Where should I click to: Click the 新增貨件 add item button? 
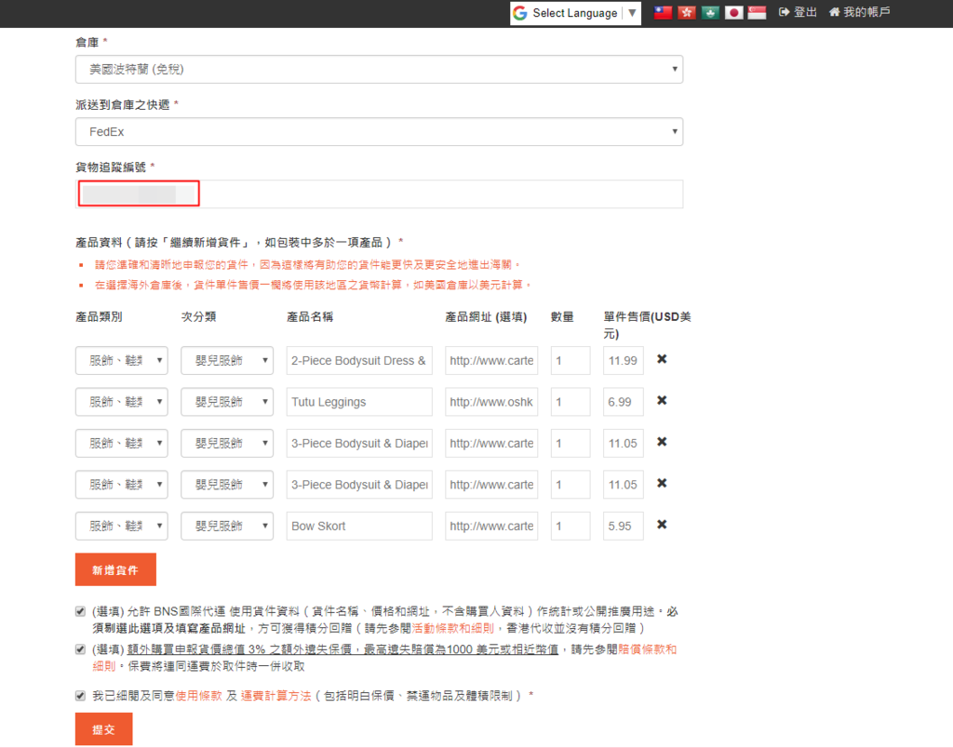[x=115, y=569]
